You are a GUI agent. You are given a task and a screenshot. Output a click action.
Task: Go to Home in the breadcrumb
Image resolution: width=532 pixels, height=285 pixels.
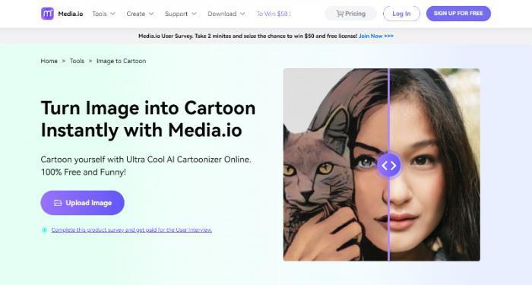(x=49, y=61)
